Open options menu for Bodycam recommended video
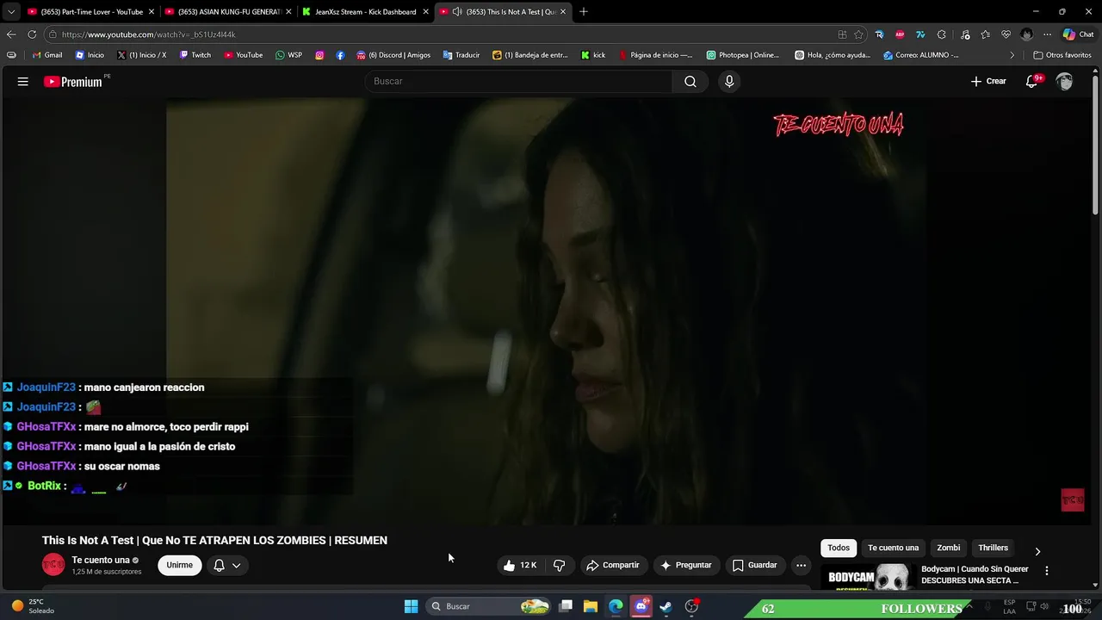The height and width of the screenshot is (620, 1102). tap(1047, 571)
